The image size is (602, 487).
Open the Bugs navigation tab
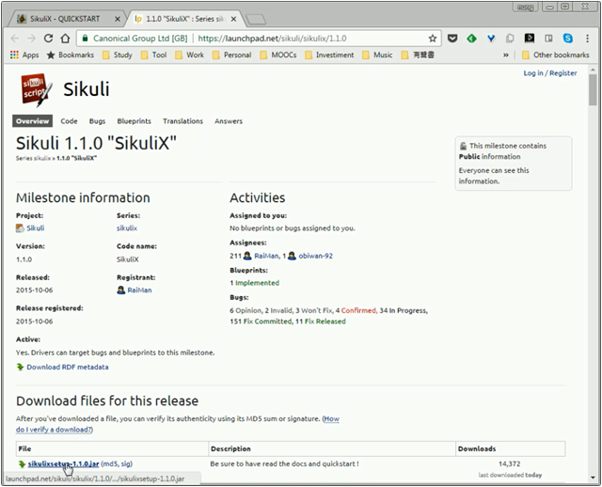(98, 121)
